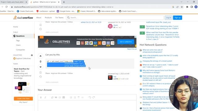Insert bulleted list in answer editor

75,97
